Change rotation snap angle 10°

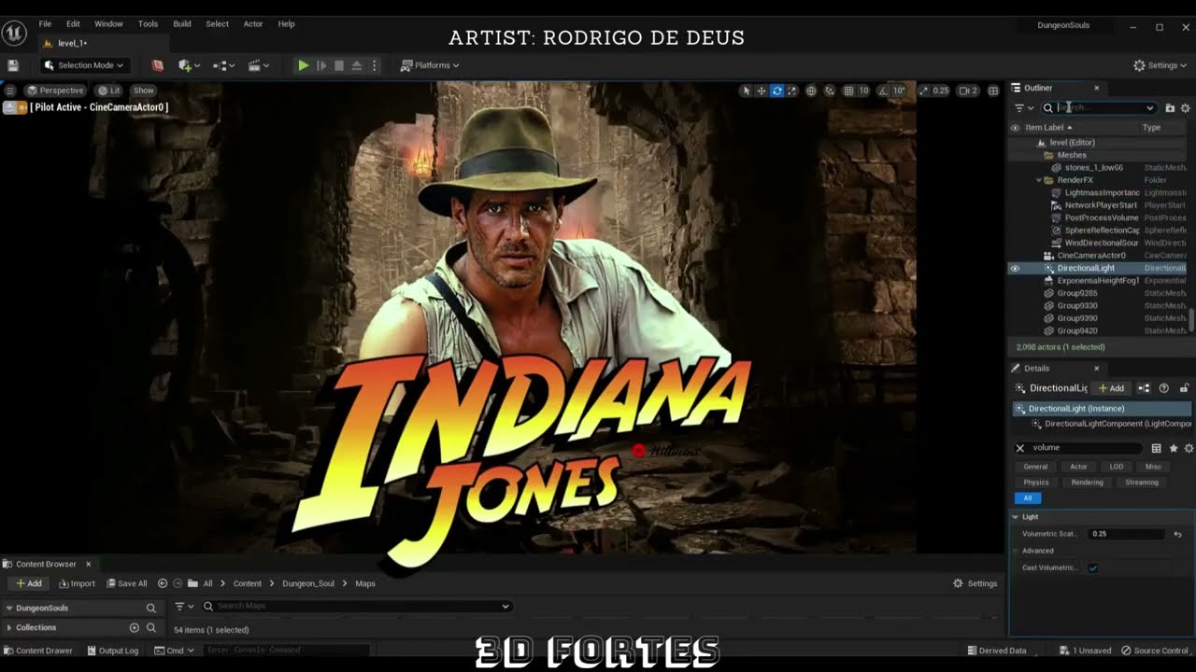pyautogui.click(x=899, y=91)
